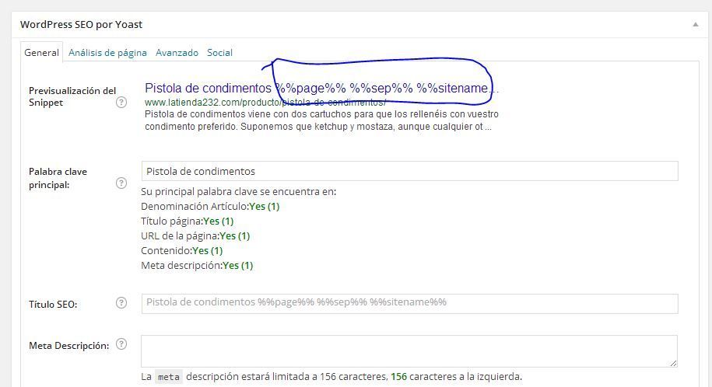Select 'Contenido:Yes (1)' line
712x387 pixels.
pos(181,251)
